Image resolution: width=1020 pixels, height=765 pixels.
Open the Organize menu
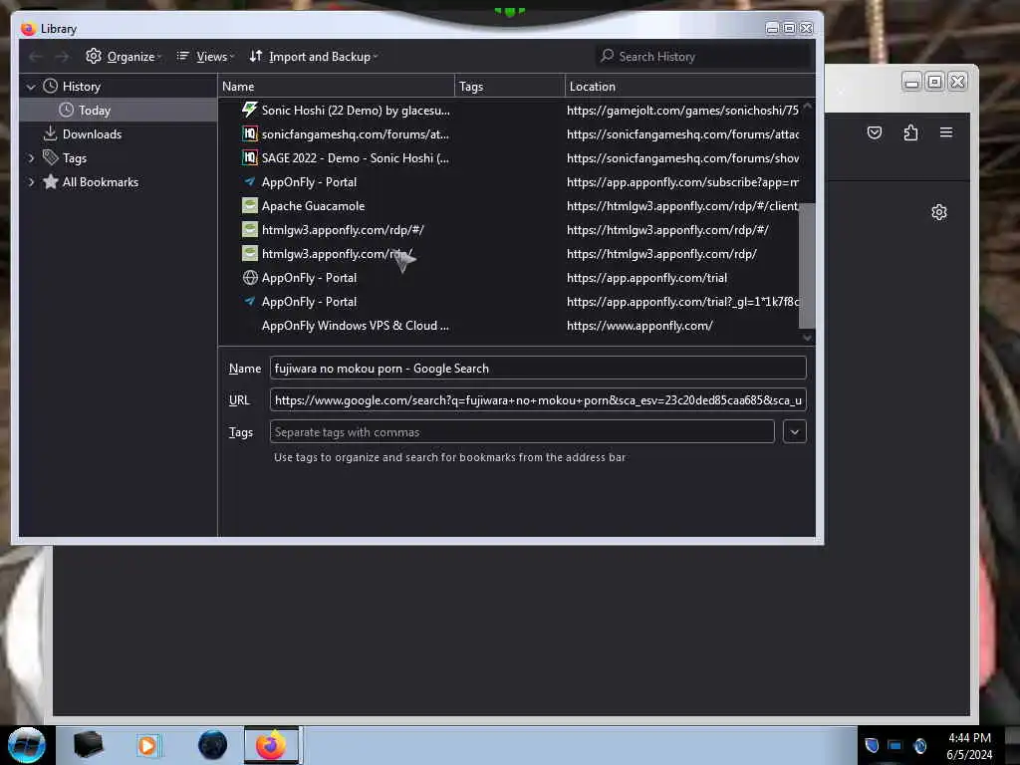click(124, 57)
